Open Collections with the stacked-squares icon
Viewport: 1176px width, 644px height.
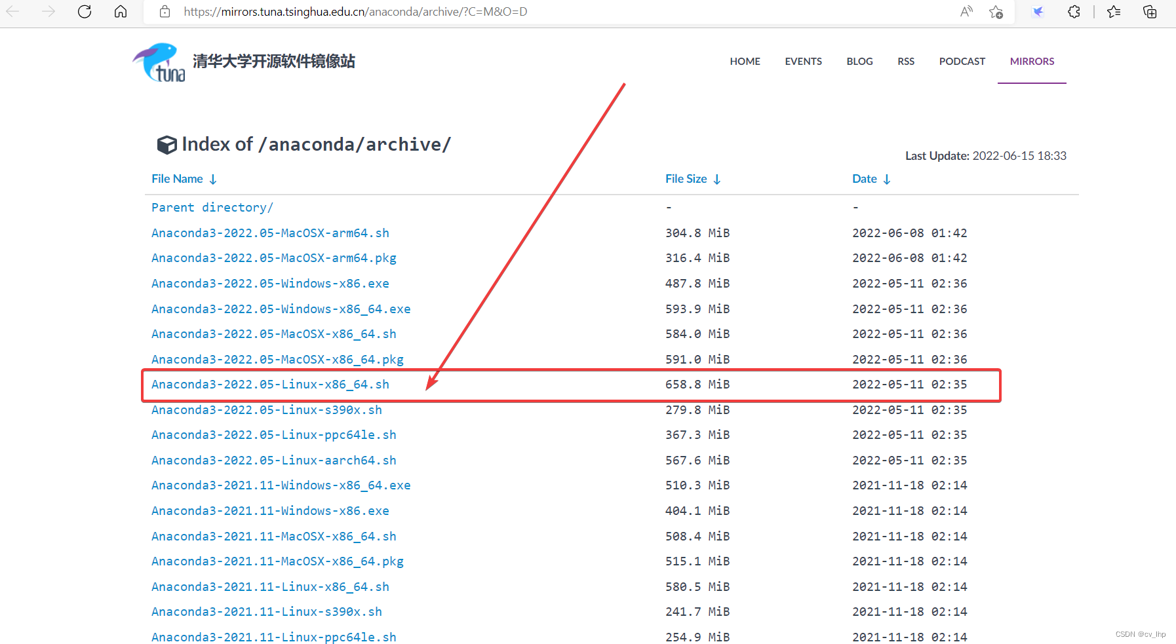point(1149,11)
